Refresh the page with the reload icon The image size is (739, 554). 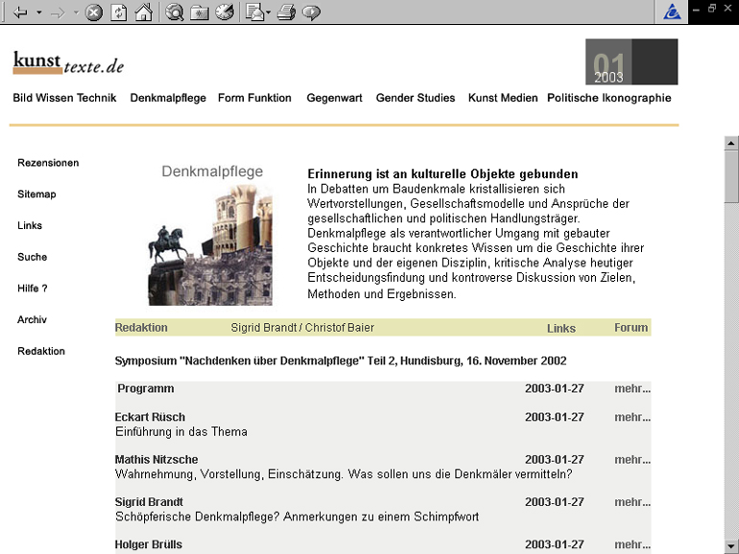tap(118, 12)
